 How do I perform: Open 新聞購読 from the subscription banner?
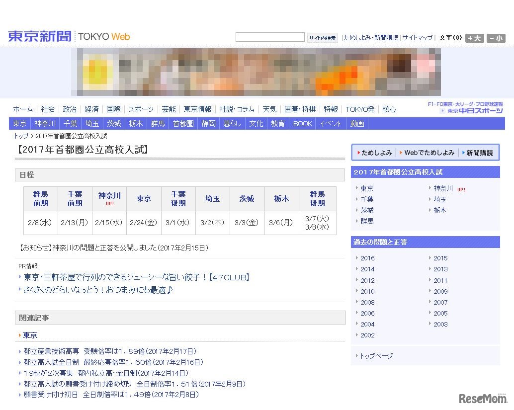pos(479,153)
